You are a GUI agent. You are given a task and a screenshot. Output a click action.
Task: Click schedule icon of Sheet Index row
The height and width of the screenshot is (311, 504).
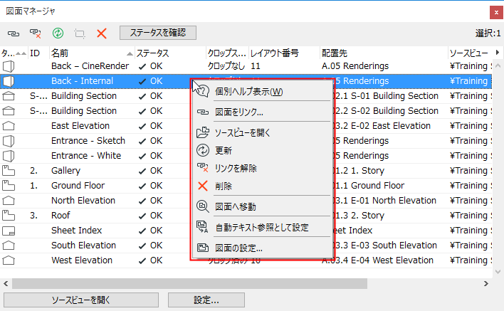tap(9, 231)
